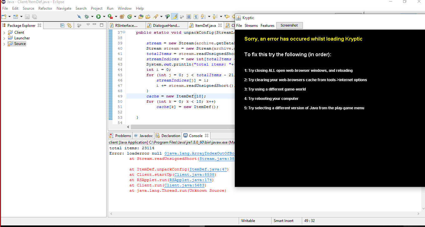This screenshot has height=227, width=425.
Task: Open the Navigate menu
Action: click(64, 8)
